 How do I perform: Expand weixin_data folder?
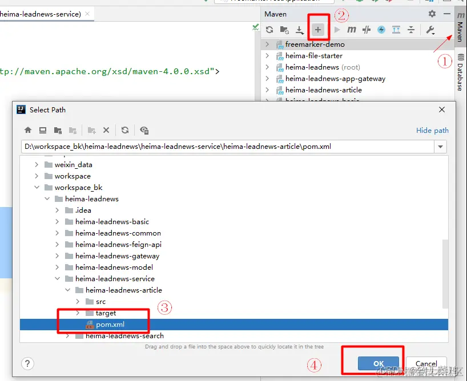click(37, 165)
